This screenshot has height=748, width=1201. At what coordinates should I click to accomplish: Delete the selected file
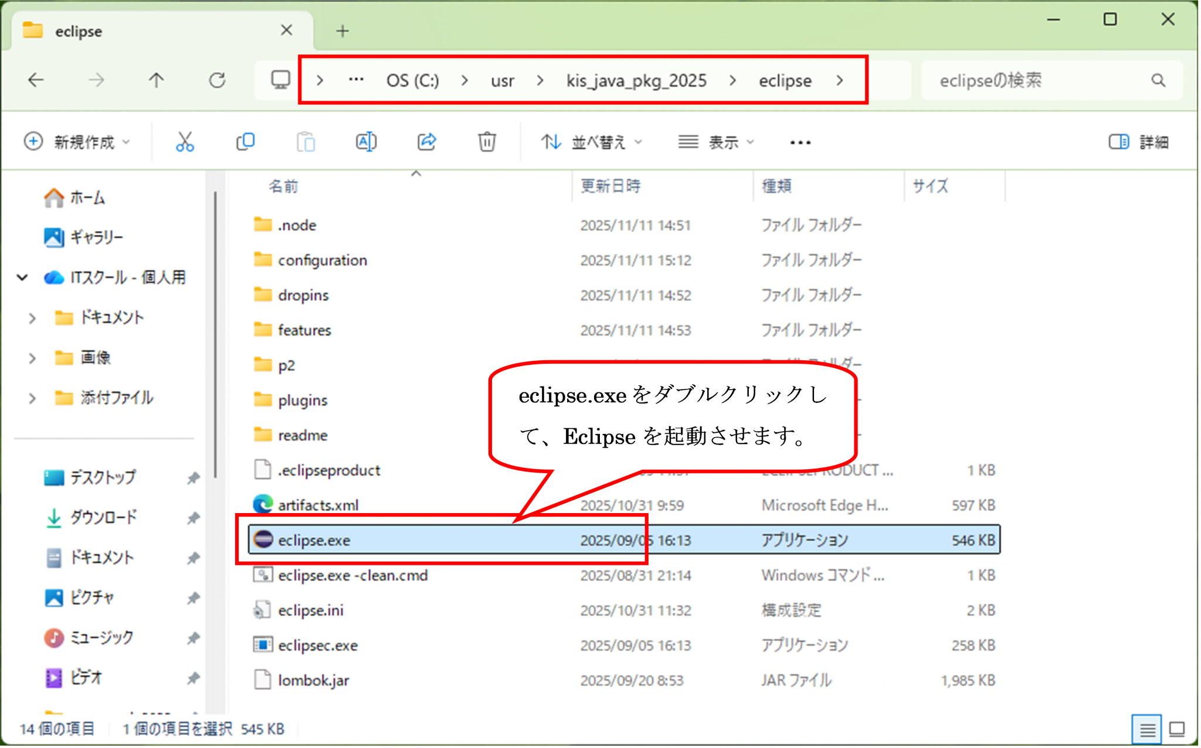(x=486, y=141)
